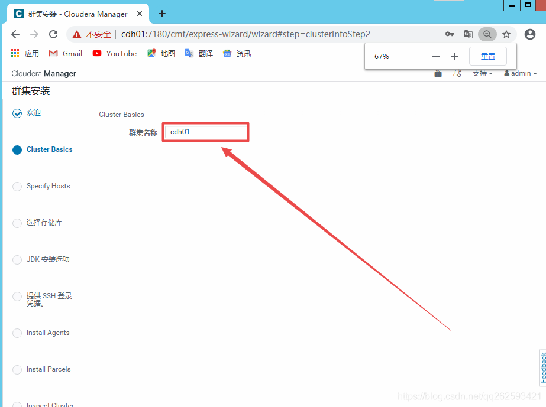Go forward to the next page
Viewport: 546px width, 407px height.
pyautogui.click(x=34, y=34)
